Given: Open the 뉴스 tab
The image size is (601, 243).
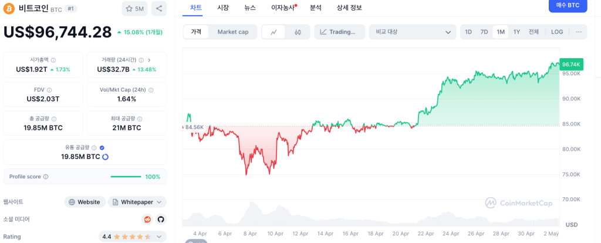Looking at the screenshot, I should pos(250,8).
